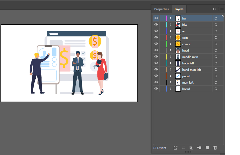240x155 pixels.
Task: Click the hand man left layer thumbnail
Action: click(178, 70)
